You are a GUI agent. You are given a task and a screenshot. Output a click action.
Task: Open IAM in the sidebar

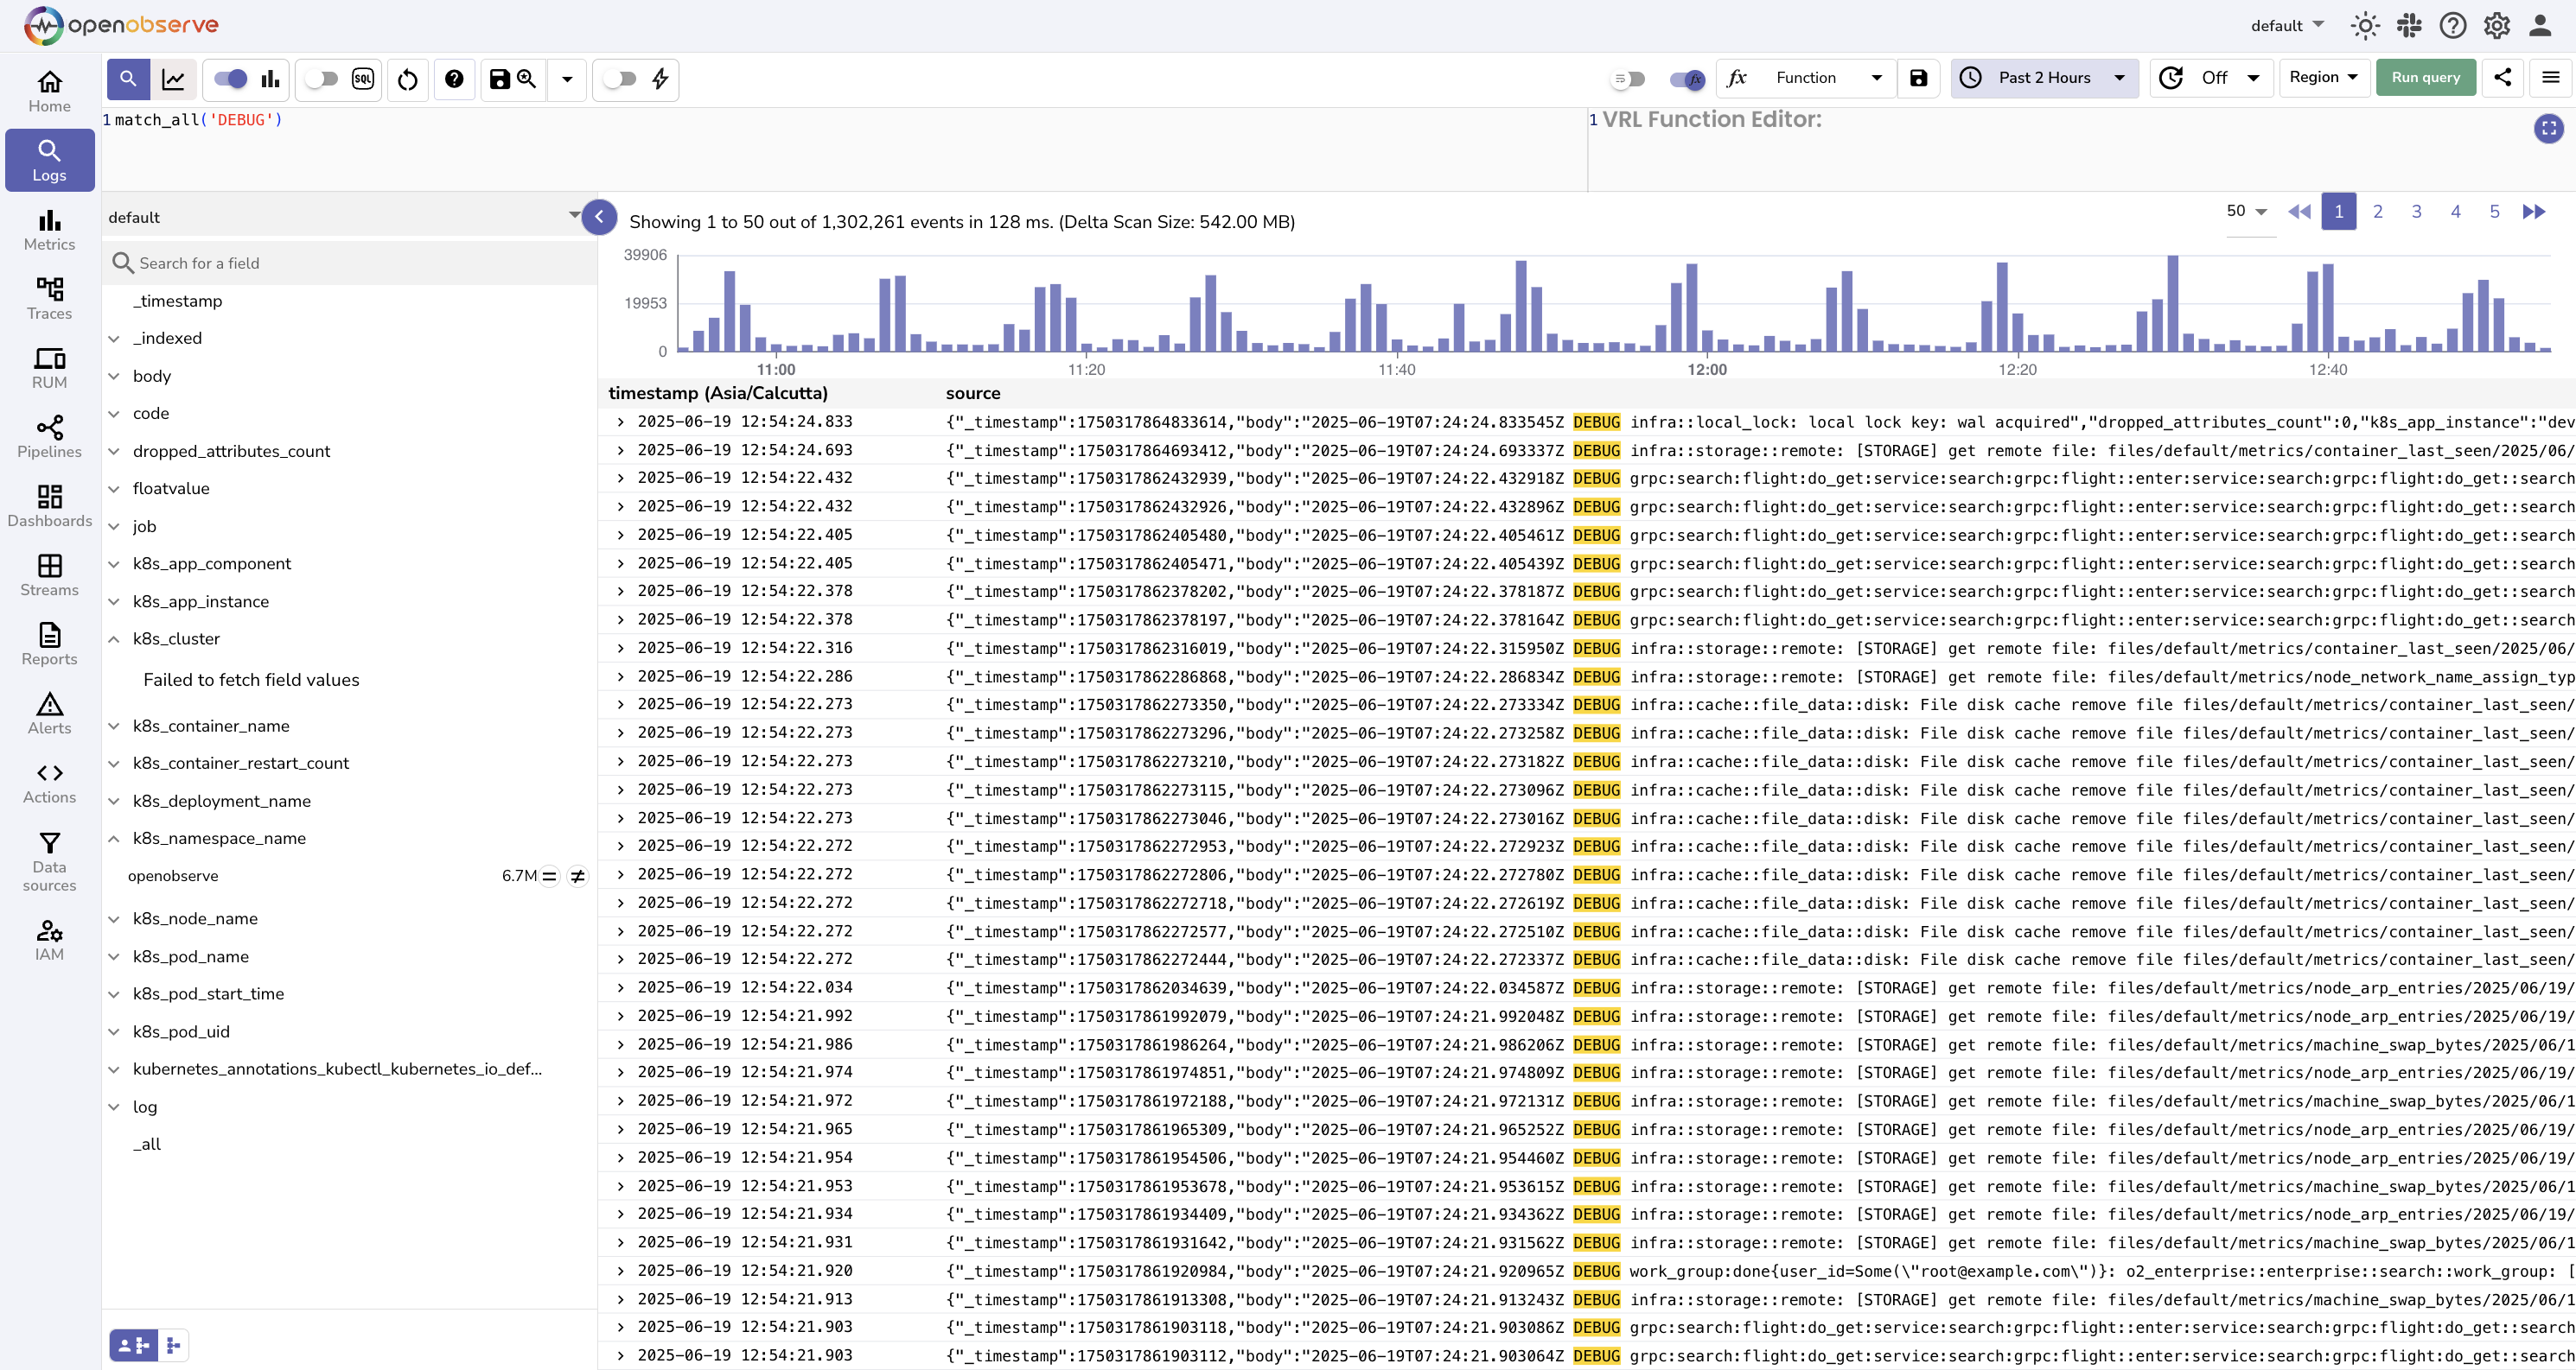point(49,941)
